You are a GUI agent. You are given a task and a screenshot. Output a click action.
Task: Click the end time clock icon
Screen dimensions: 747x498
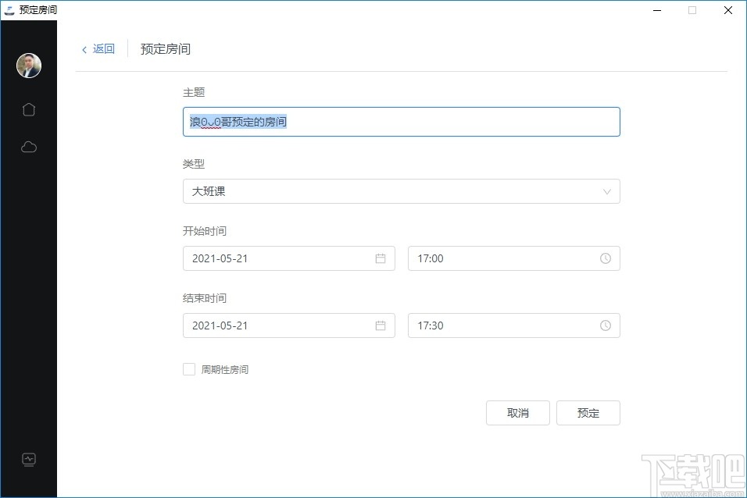click(x=606, y=325)
